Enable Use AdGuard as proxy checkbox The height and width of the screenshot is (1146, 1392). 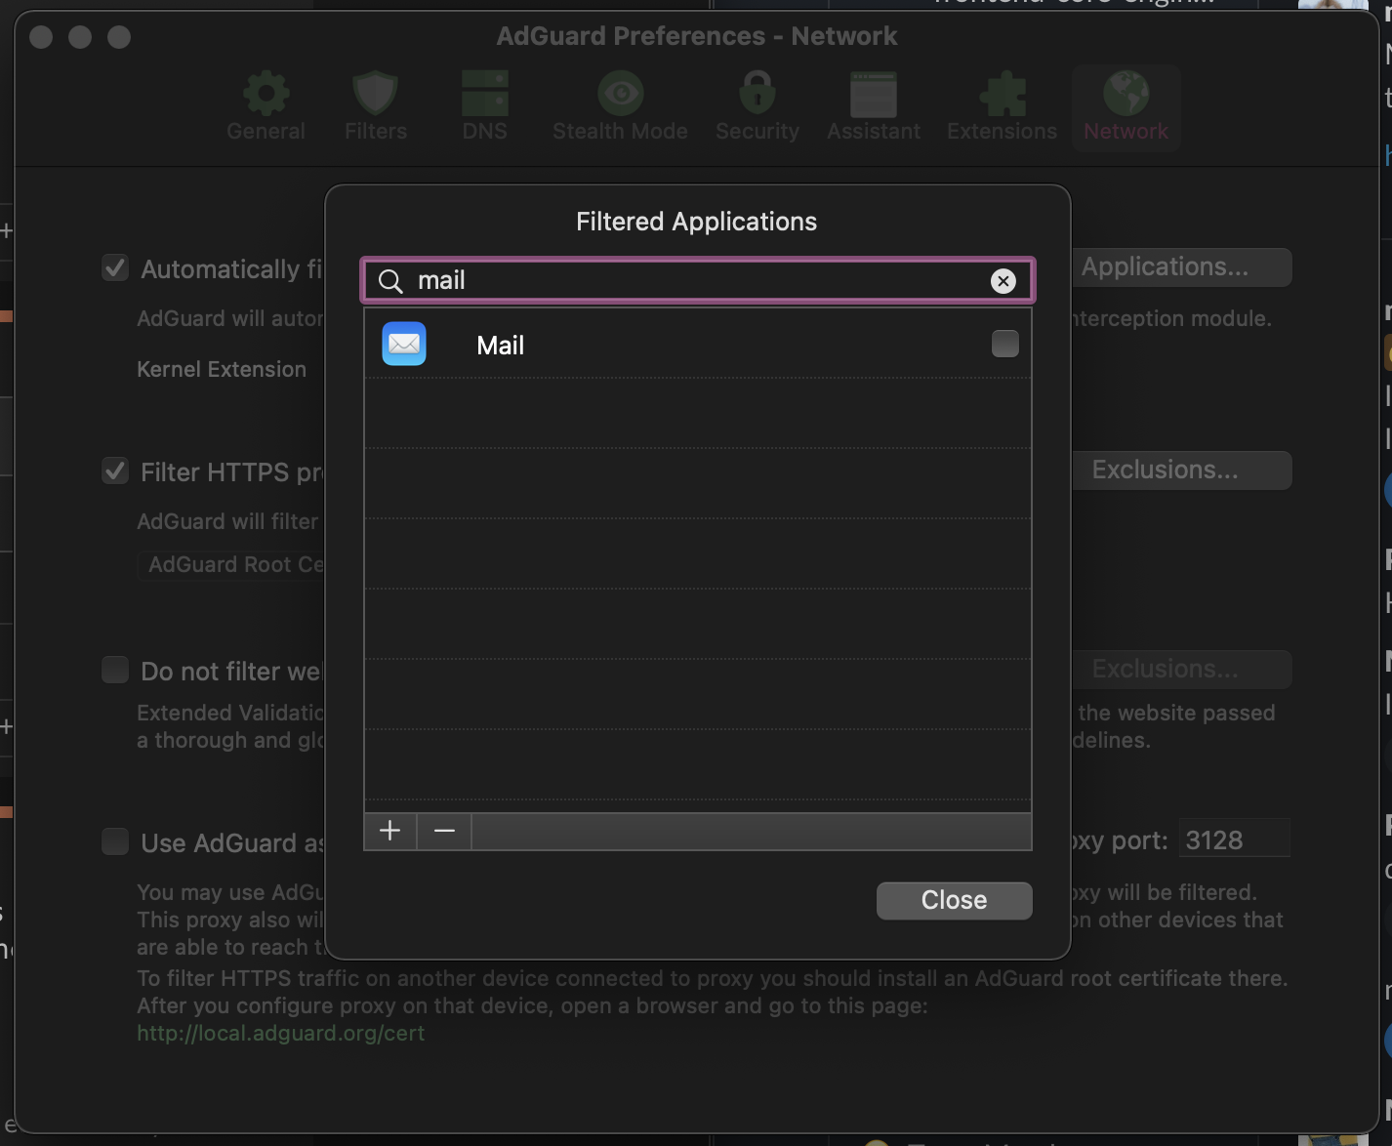pyautogui.click(x=115, y=841)
